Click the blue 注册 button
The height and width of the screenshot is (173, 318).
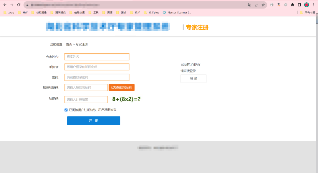[94, 121]
